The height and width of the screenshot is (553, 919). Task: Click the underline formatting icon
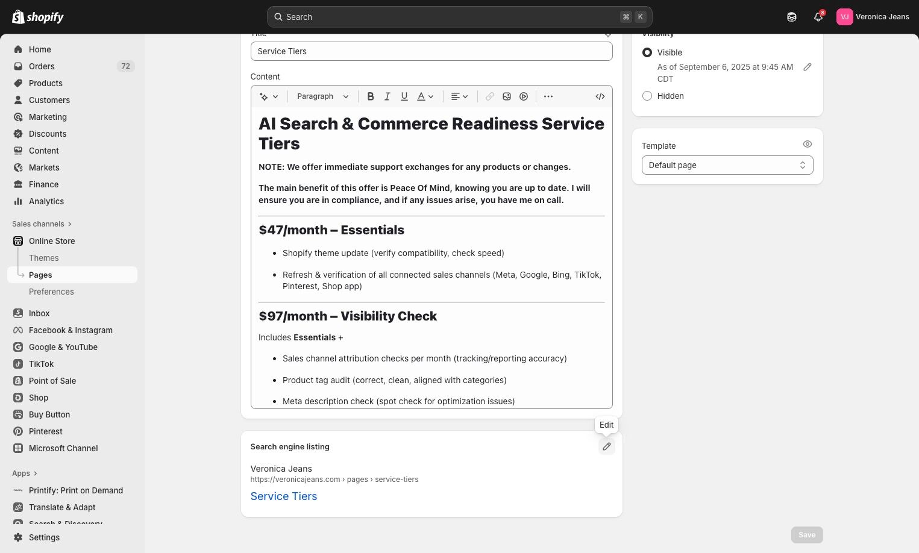[404, 96]
